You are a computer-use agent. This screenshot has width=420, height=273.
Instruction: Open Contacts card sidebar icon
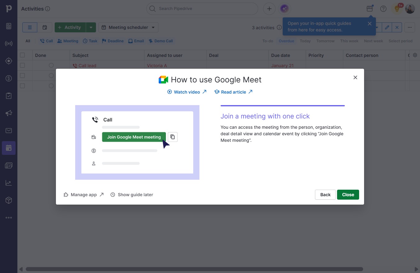[x=9, y=165]
